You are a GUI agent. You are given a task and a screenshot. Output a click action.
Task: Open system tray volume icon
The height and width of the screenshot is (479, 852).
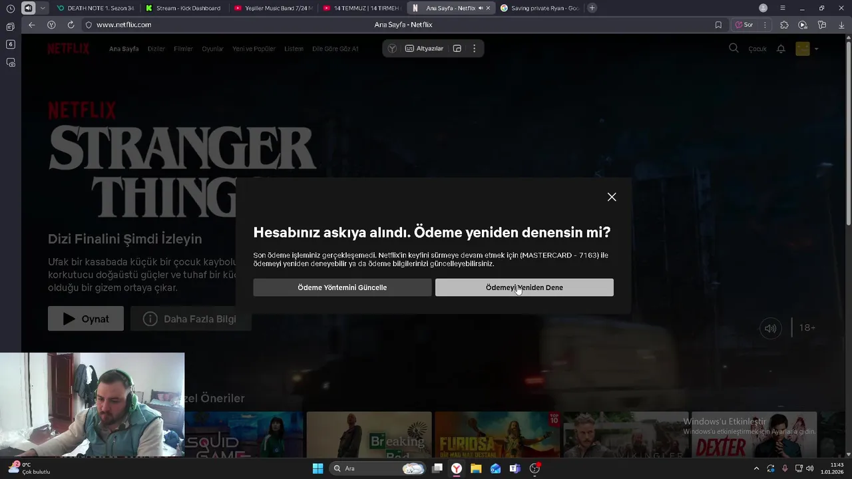pos(810,468)
